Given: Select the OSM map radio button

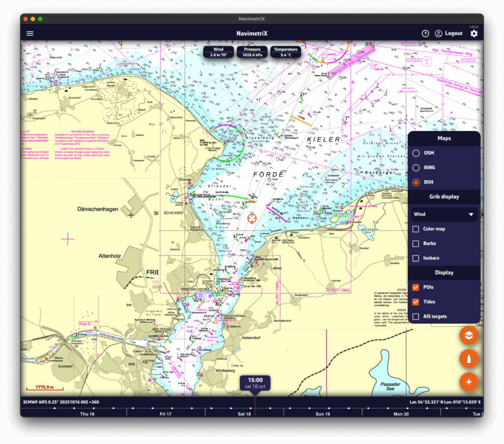Looking at the screenshot, I should click(416, 153).
